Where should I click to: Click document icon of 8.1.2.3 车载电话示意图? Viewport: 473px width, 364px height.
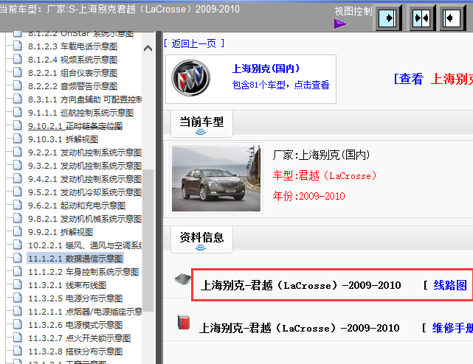[18, 45]
